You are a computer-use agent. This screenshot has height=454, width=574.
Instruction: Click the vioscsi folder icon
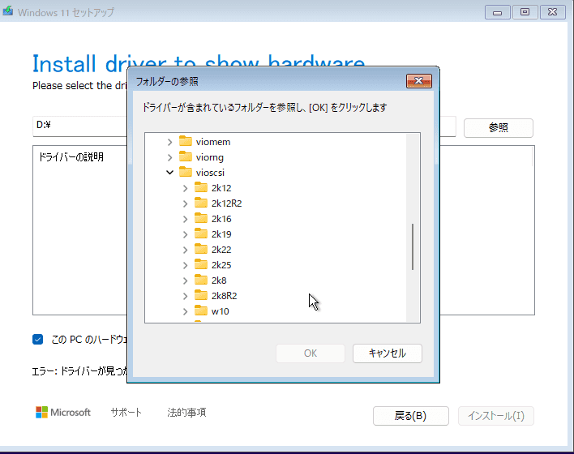point(186,172)
